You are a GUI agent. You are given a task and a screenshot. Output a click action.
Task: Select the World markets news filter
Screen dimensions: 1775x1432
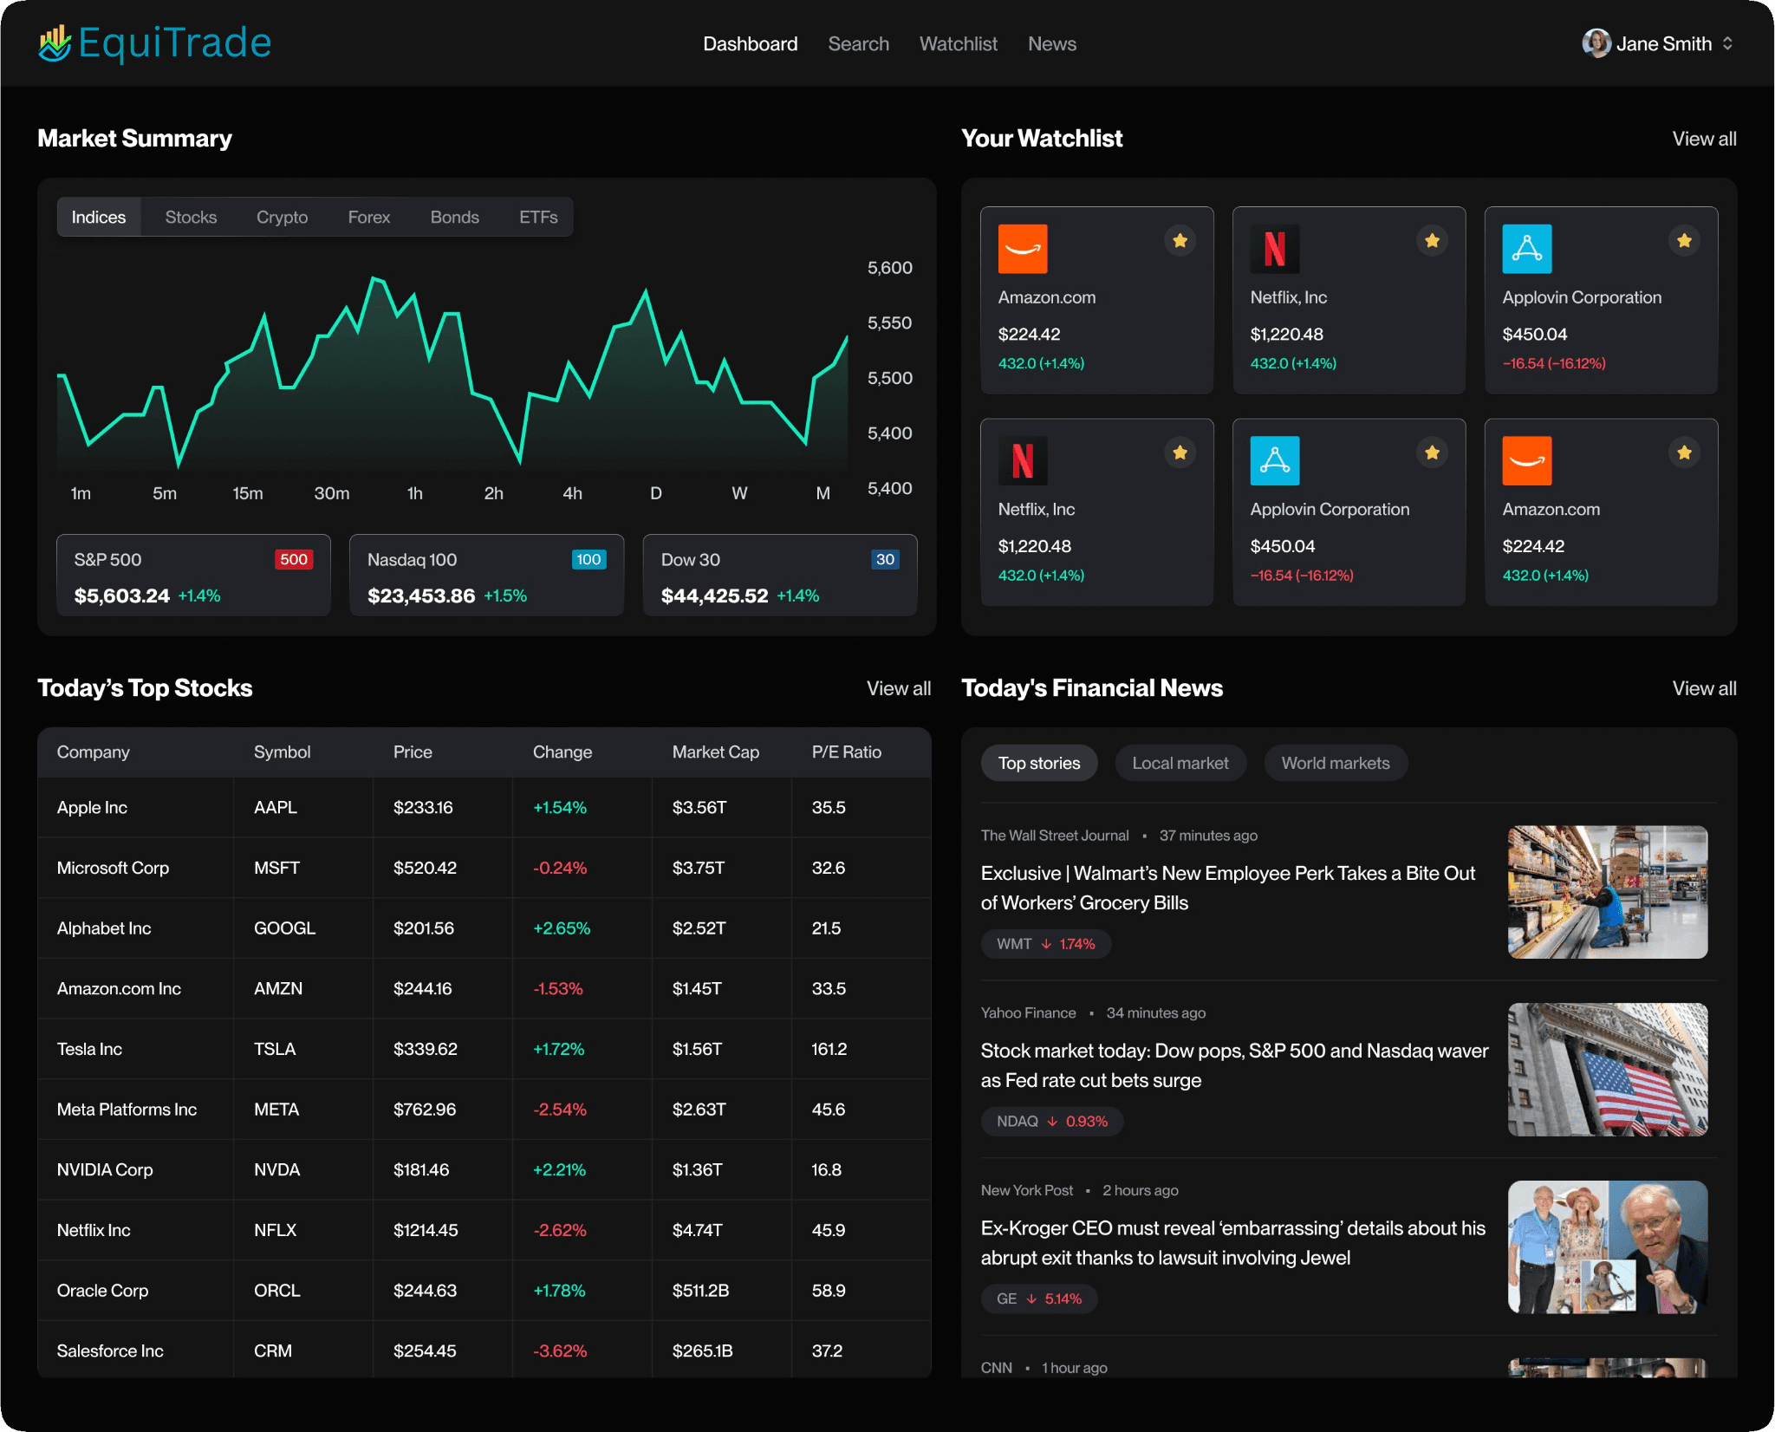(x=1336, y=763)
